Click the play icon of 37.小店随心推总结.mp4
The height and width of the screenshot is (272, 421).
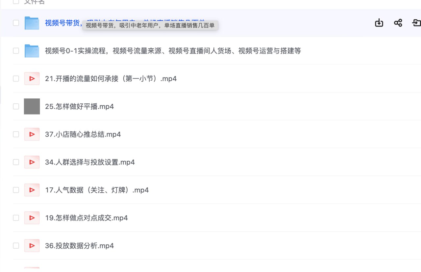coord(32,134)
